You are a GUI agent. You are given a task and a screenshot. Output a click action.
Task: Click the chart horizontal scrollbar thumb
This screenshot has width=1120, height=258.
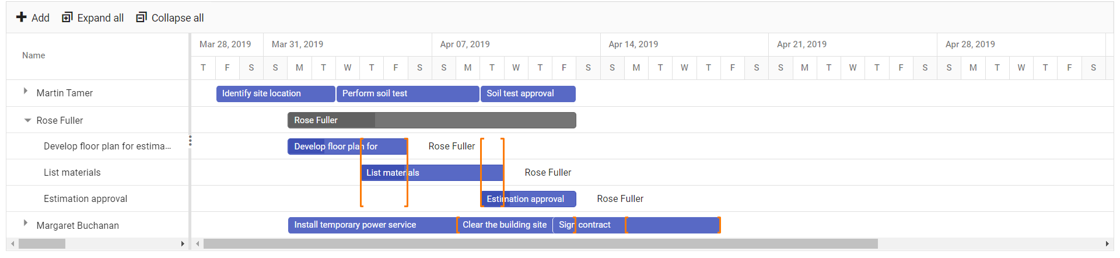(x=540, y=244)
